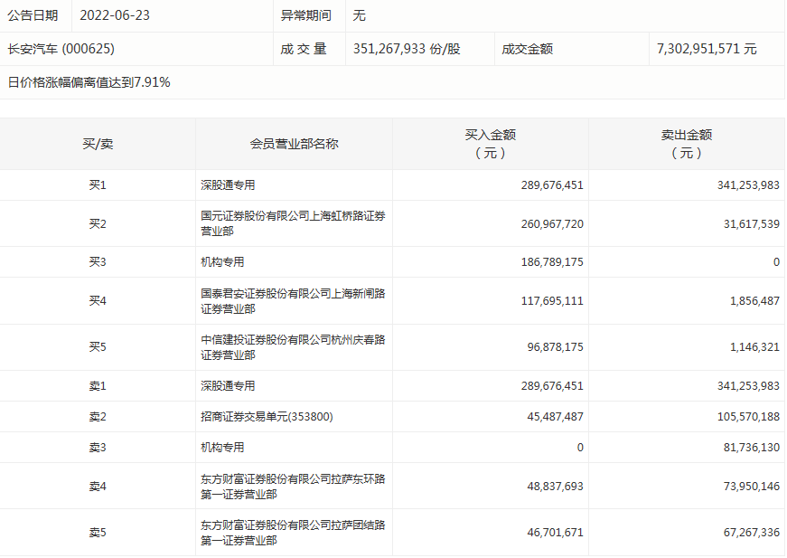Image resolution: width=787 pixels, height=558 pixels.
Task: Open the 长安汽车 (000625) stock name
Action: (x=61, y=49)
